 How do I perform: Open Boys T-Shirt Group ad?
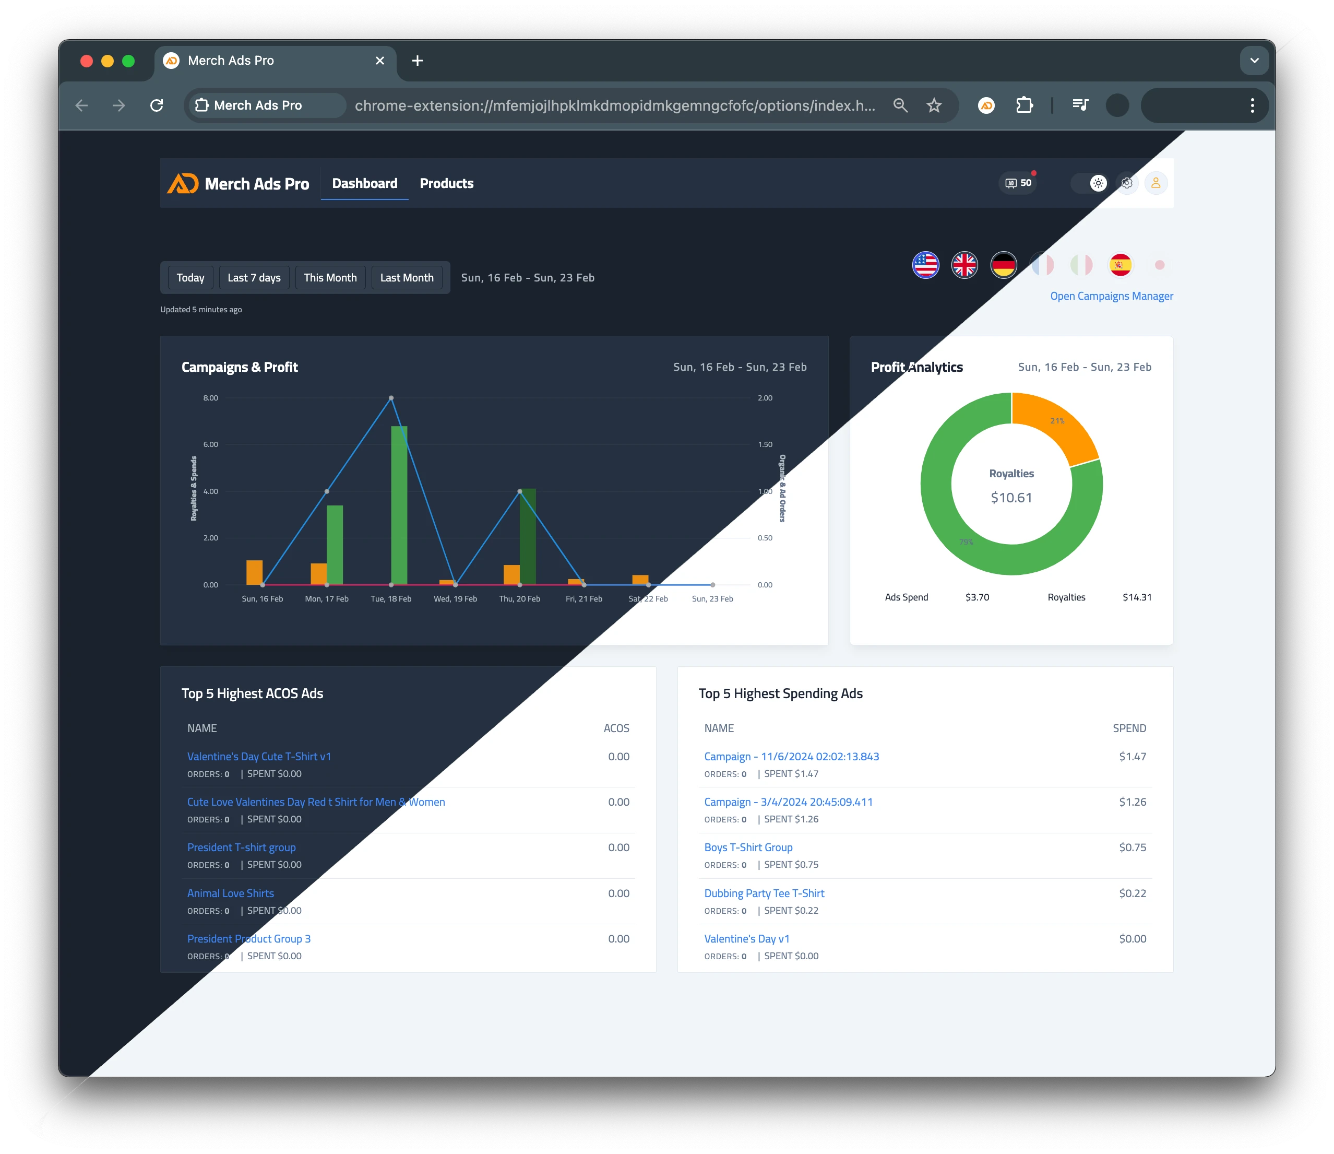pyautogui.click(x=748, y=847)
